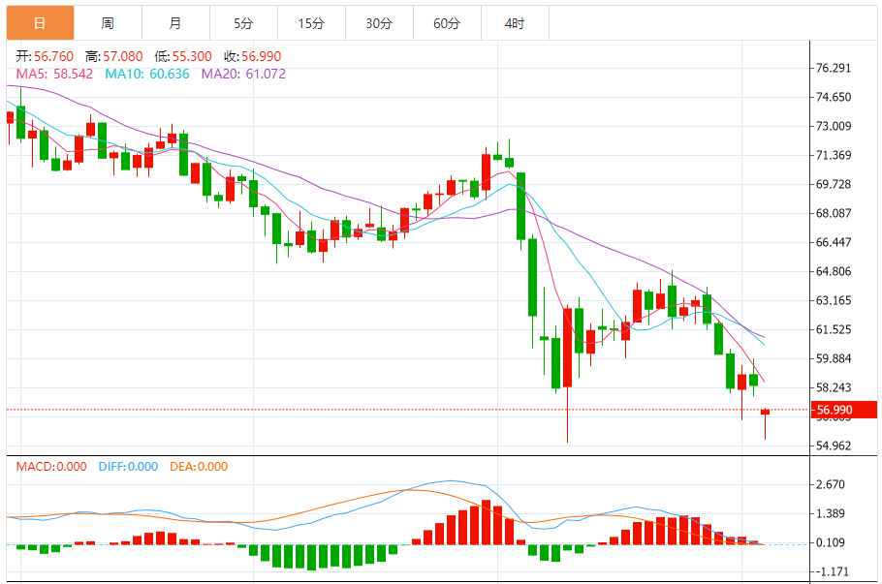Viewport: 882px width, 584px height.
Task: Click the 2.670 MACD axis label
Action: tap(831, 484)
